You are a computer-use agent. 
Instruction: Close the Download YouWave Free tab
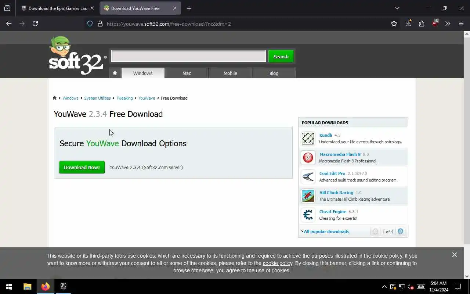175,8
